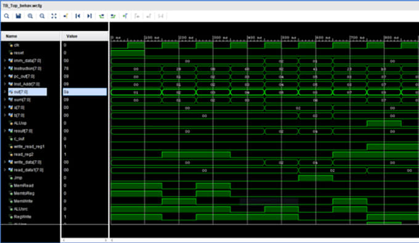This screenshot has height=243, width=419.
Task: Click the 700 ns mark on time ruler
Action: click(357, 38)
